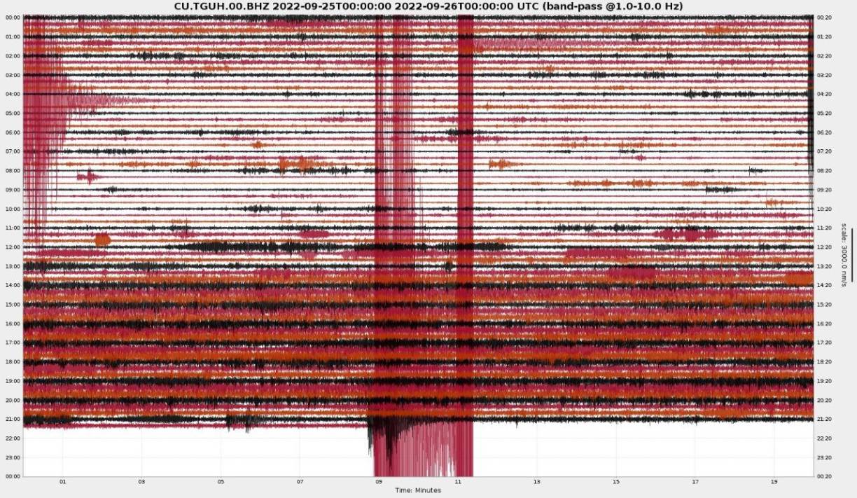Click the 18:00 hour label on left axis
Viewport: 857px width, 498px height.
tap(13, 362)
